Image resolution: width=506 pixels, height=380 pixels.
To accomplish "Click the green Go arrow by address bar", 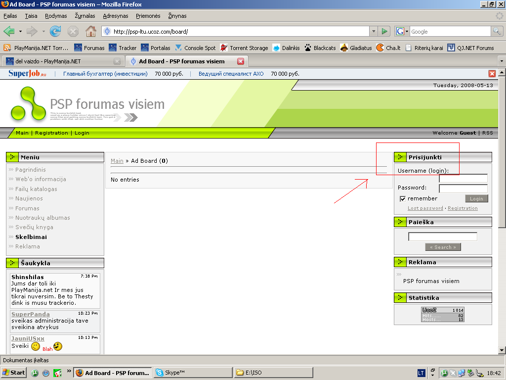I will pos(384,31).
